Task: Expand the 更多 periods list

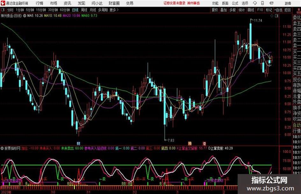Action: [x=114, y=10]
